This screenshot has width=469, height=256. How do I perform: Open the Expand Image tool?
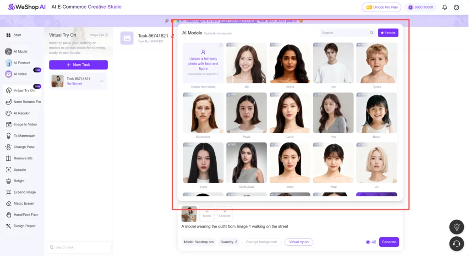point(21,192)
